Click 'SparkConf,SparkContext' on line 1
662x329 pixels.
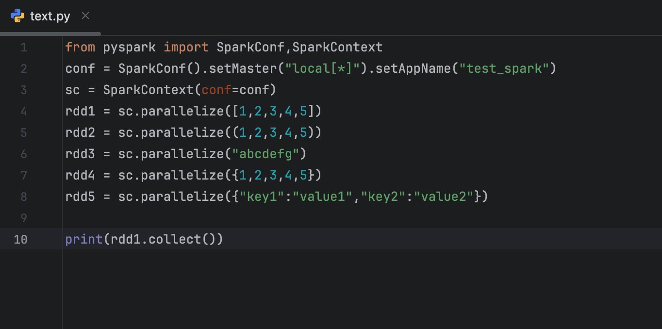(x=299, y=48)
